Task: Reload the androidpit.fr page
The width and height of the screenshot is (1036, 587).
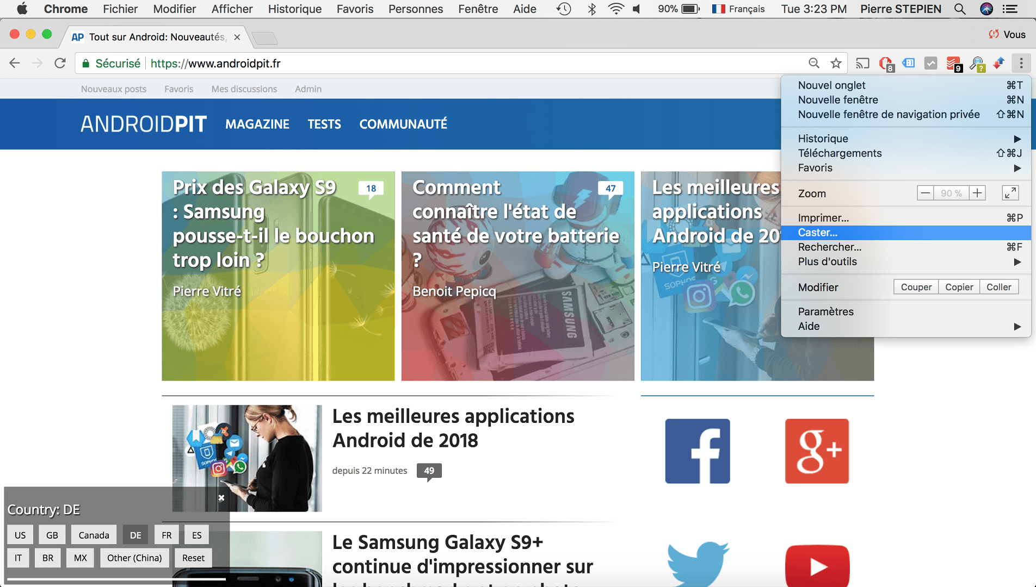Action: coord(60,63)
